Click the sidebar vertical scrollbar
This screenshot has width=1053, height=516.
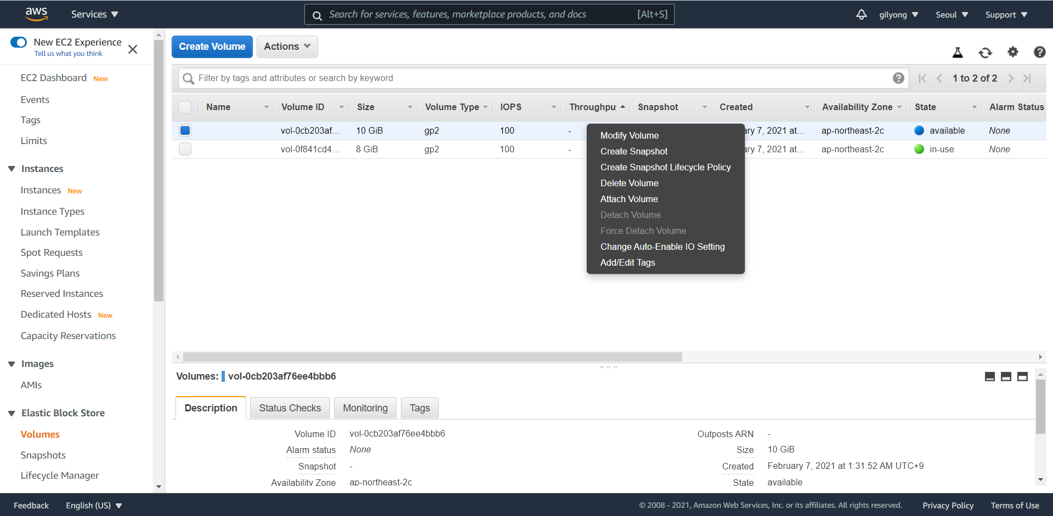tap(159, 170)
